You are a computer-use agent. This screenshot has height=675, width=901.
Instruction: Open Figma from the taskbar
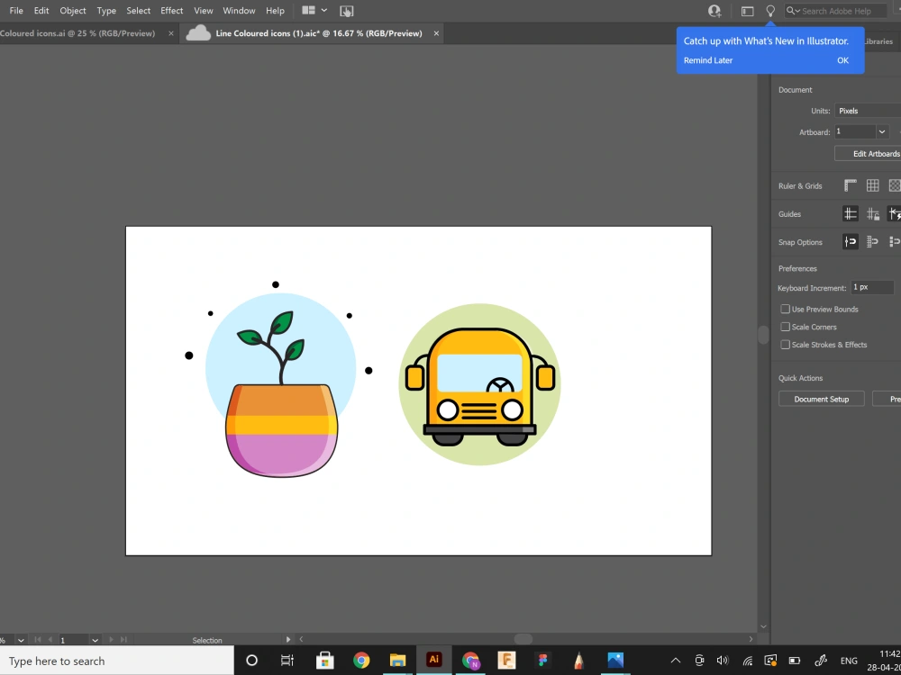pos(542,661)
